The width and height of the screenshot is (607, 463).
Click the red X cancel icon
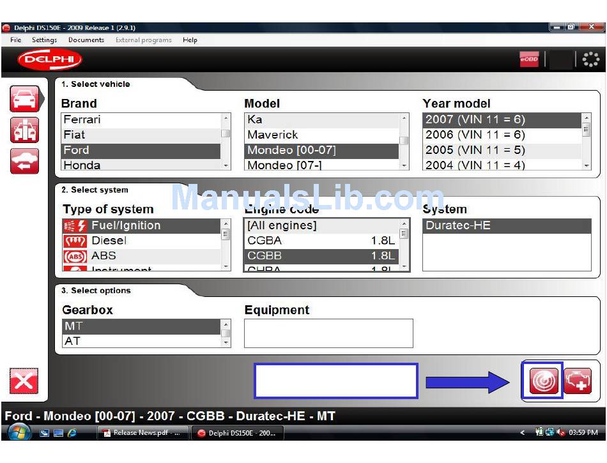click(x=24, y=382)
